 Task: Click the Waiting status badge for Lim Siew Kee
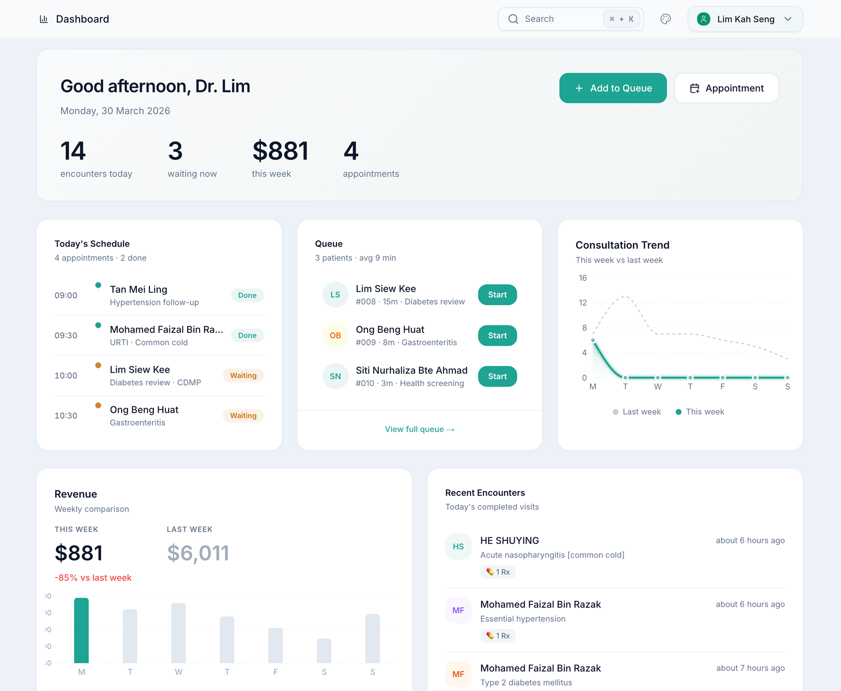[243, 375]
